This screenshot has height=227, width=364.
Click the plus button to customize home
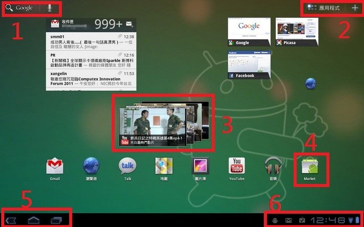click(355, 8)
